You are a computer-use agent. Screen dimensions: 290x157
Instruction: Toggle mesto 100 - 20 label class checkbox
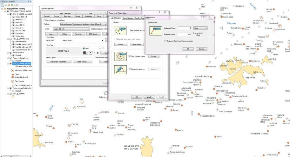tap(13, 17)
